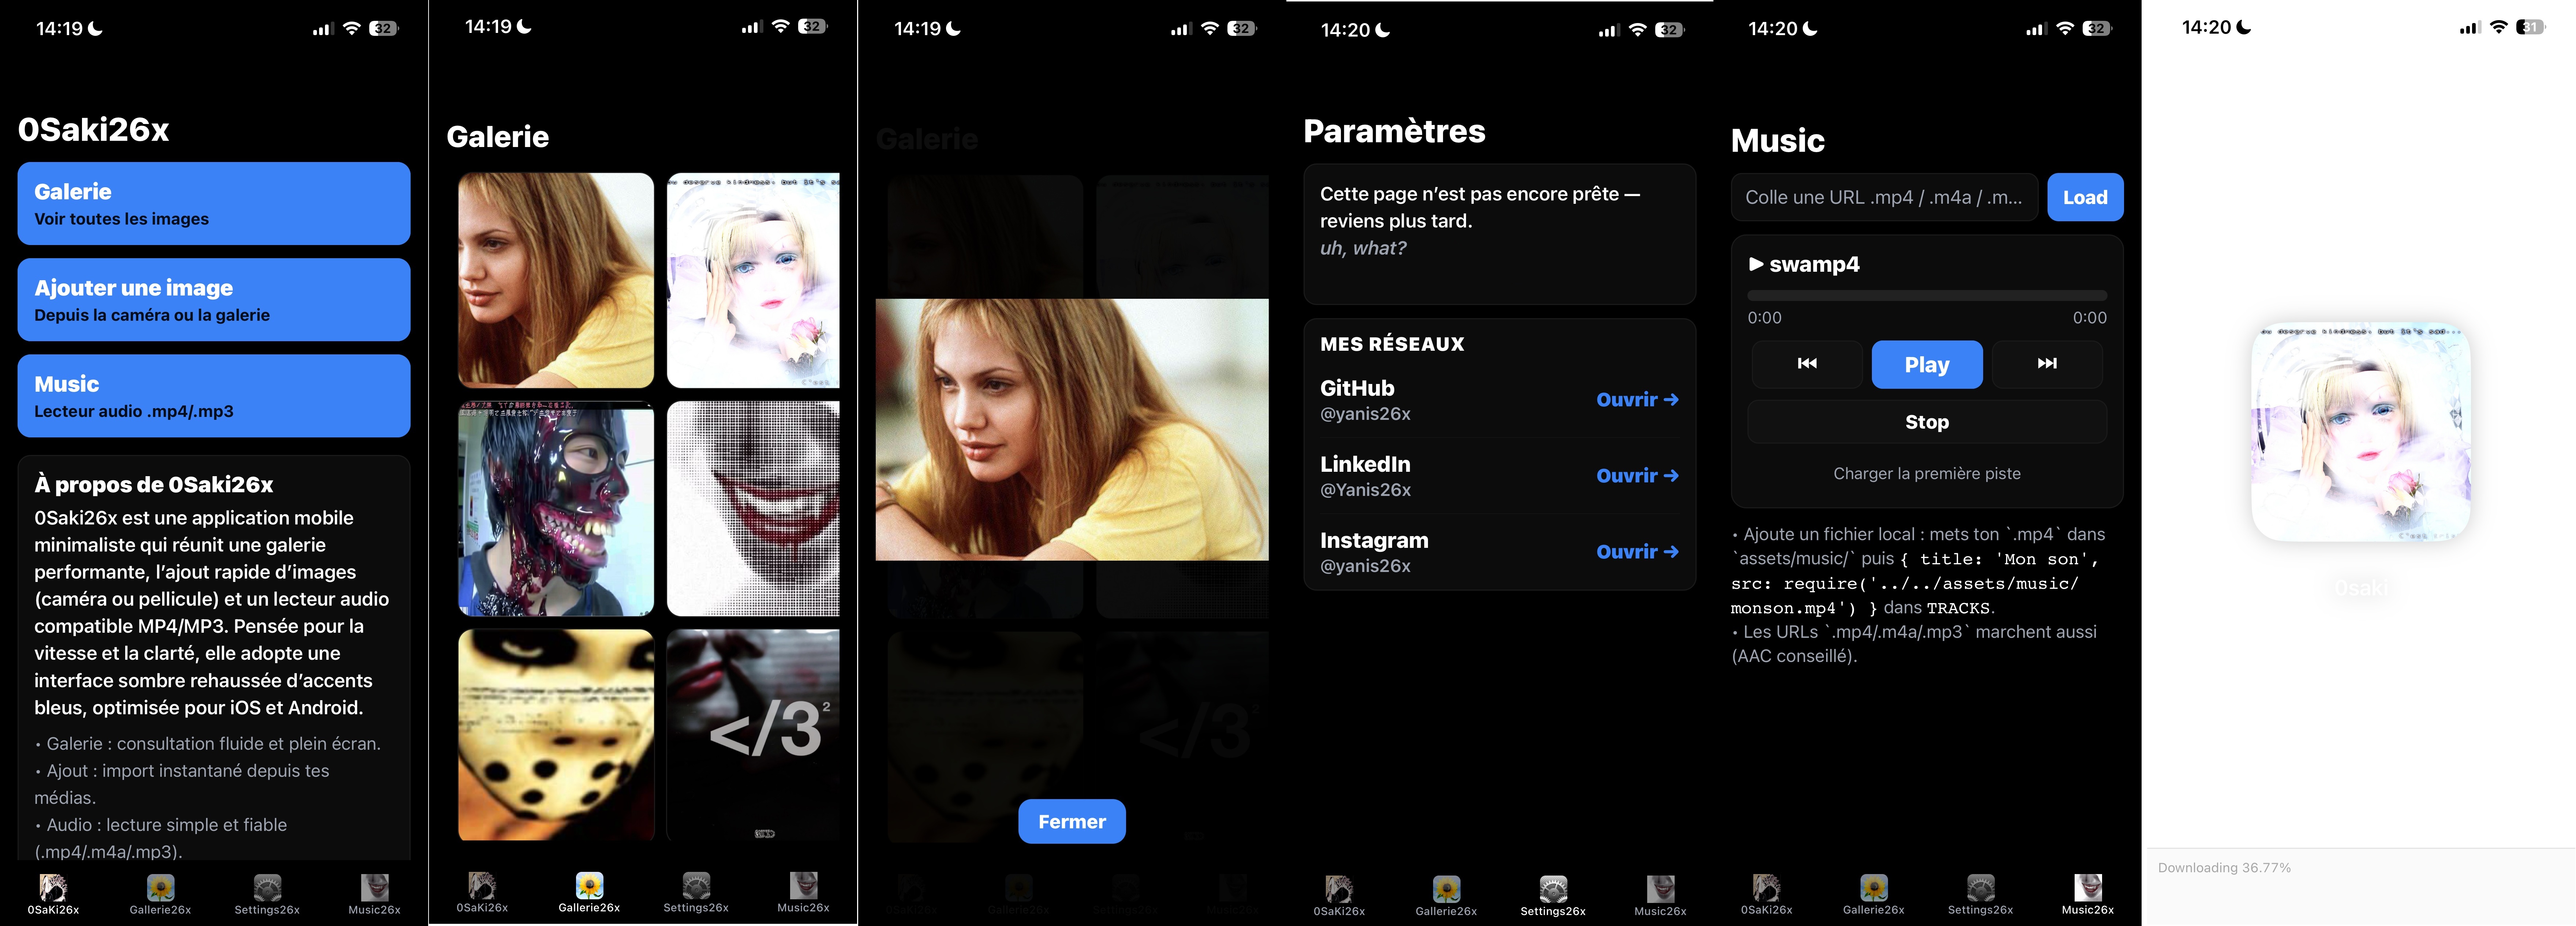Open the Galerie card on home
This screenshot has height=926, width=2576.
[x=214, y=204]
